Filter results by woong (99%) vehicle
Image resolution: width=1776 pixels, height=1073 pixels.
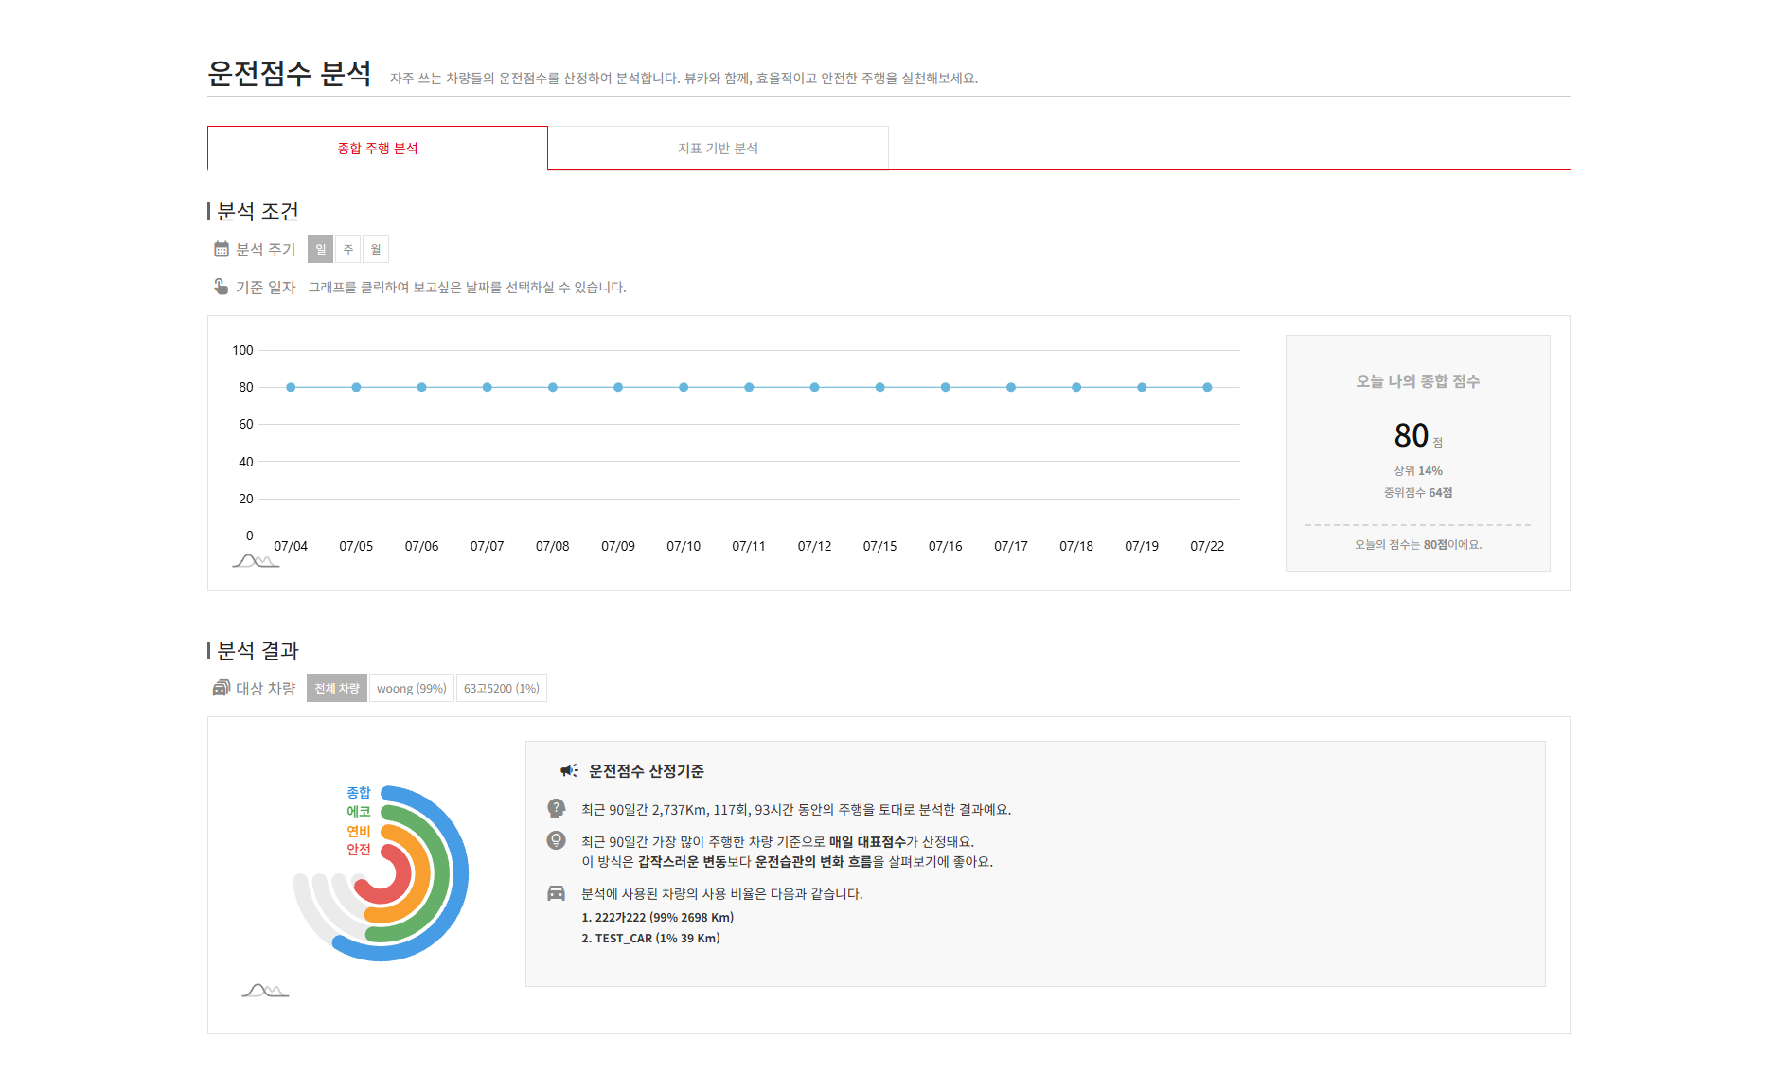click(x=411, y=688)
